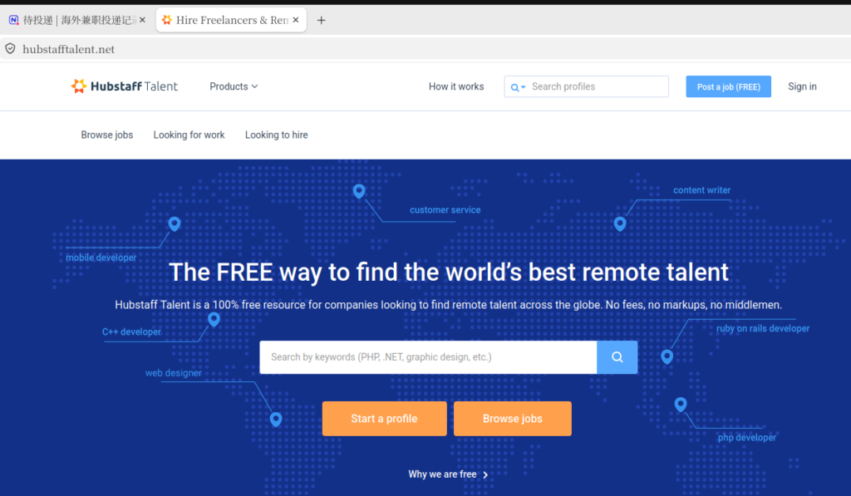Open the Browse jobs navigation item
The image size is (851, 496).
click(x=107, y=135)
